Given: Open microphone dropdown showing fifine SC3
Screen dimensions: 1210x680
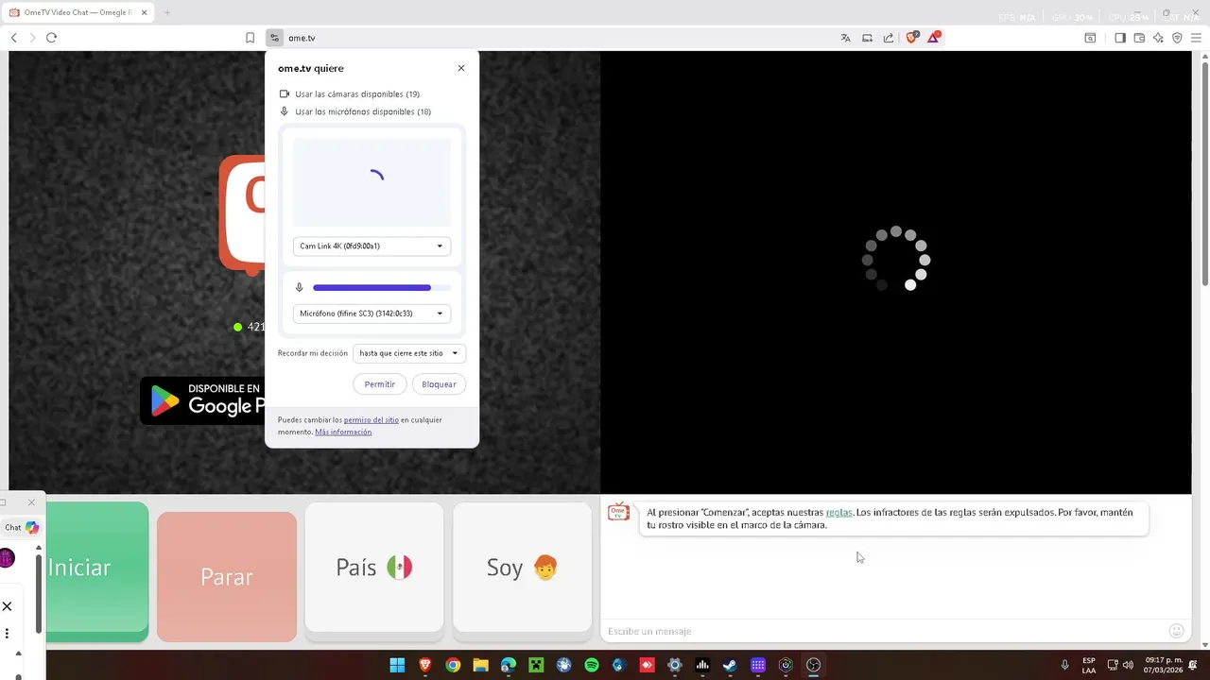Looking at the screenshot, I should pyautogui.click(x=372, y=314).
